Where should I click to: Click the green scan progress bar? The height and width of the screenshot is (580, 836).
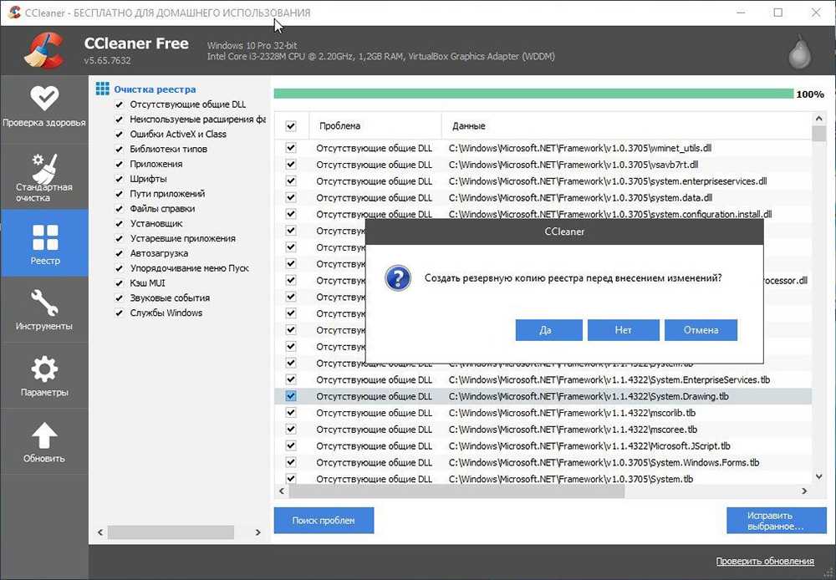click(x=533, y=94)
